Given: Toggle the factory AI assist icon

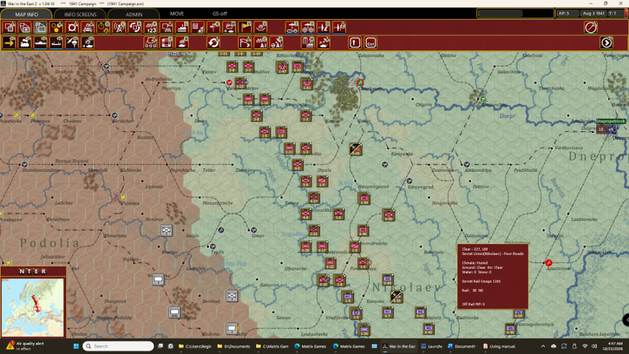Looking at the screenshot, I should [261, 42].
